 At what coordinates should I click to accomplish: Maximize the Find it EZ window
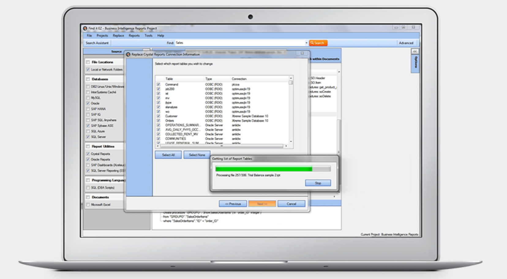point(404,28)
